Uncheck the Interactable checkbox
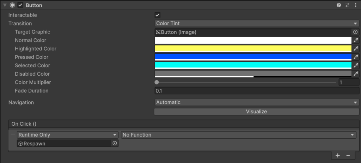Screen dimensions: 361x163 (x=158, y=15)
